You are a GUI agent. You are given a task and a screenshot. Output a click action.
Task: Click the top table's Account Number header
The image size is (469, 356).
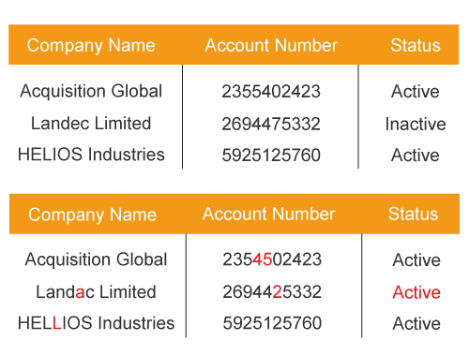(x=271, y=45)
